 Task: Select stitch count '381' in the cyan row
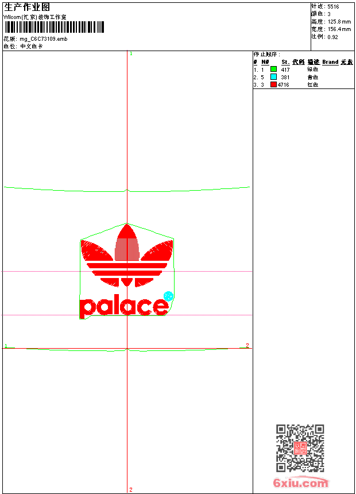tap(285, 77)
